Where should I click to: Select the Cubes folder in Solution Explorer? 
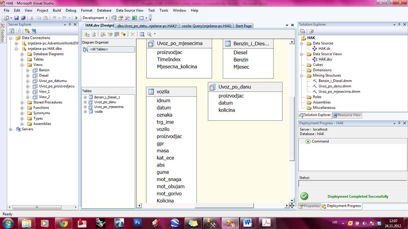click(x=318, y=65)
